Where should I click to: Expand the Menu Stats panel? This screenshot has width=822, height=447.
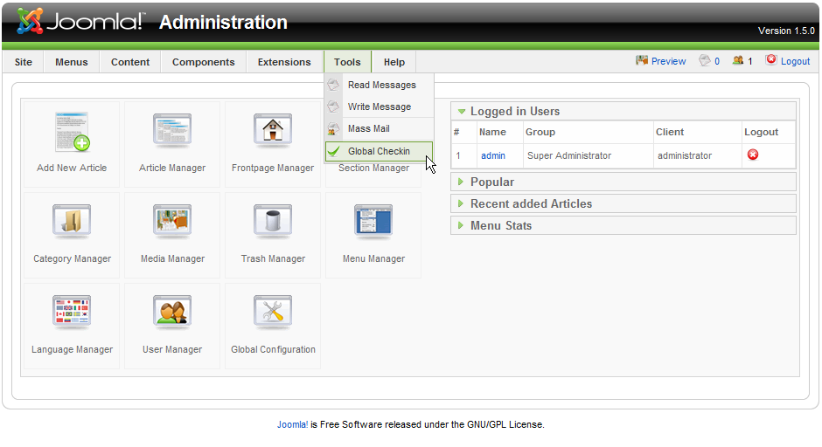(x=623, y=225)
